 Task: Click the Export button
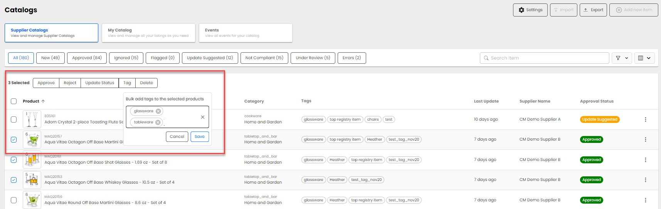point(593,10)
